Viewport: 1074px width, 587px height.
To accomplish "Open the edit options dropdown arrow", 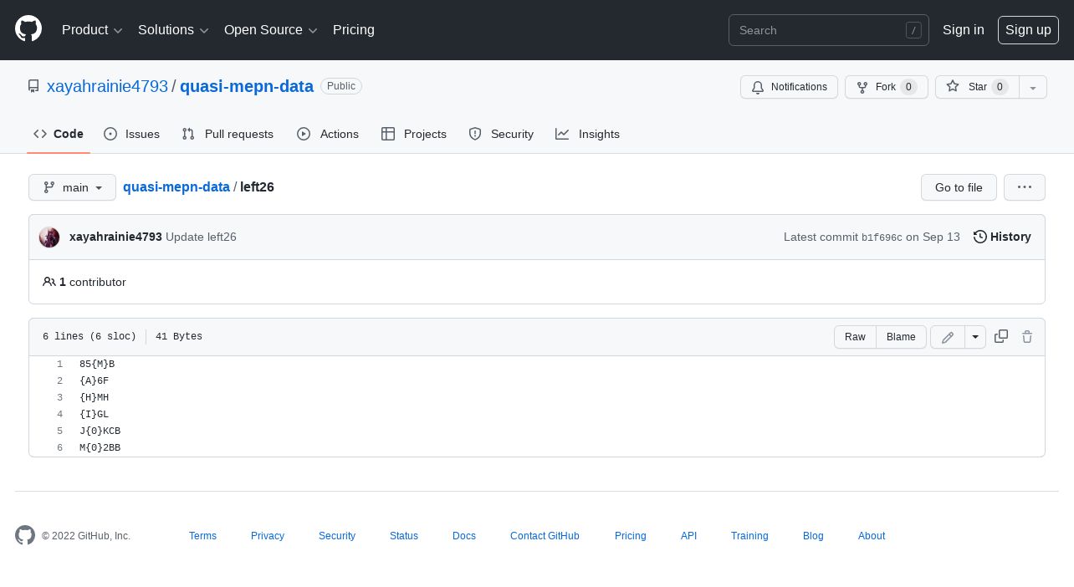I will pos(975,337).
